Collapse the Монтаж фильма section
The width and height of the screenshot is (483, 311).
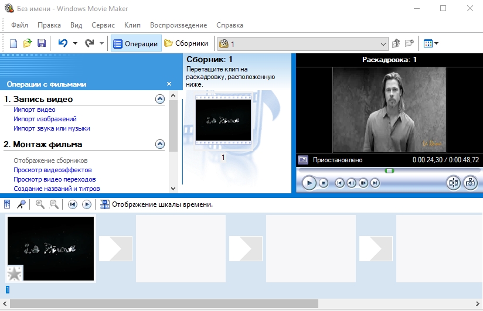point(160,144)
